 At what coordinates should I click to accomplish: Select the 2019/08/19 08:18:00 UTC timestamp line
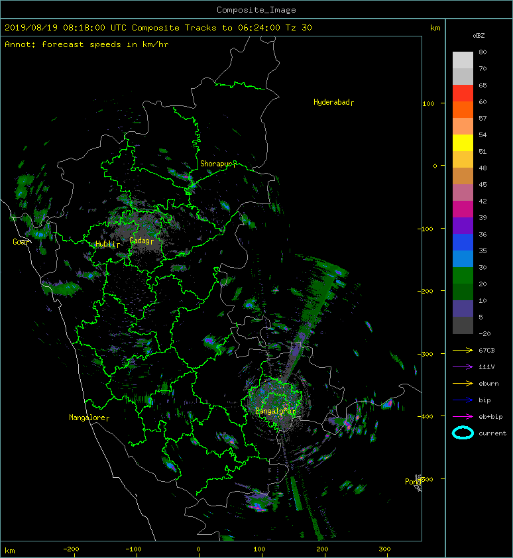[x=158, y=28]
